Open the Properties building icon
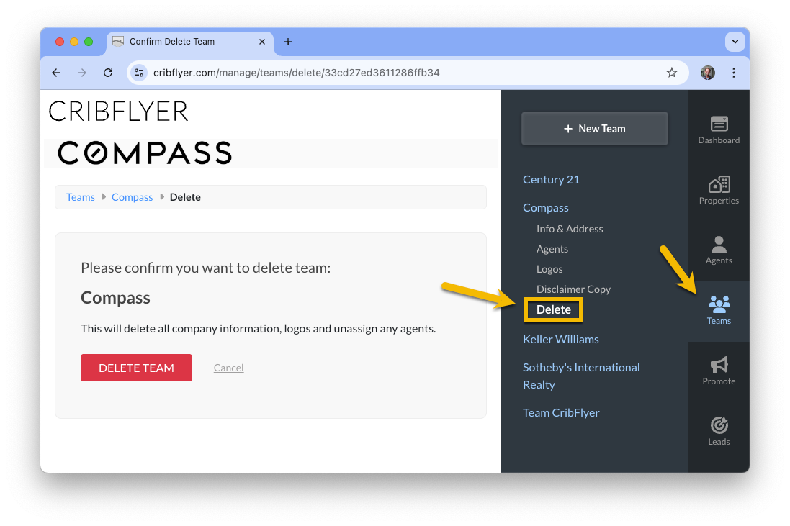The height and width of the screenshot is (526, 790). point(719,185)
